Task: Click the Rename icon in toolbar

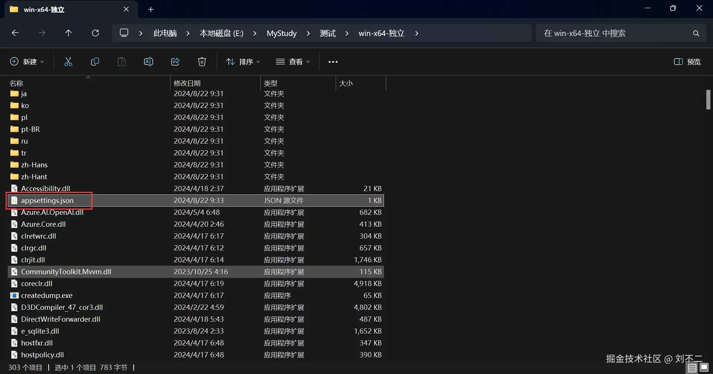Action: click(149, 62)
